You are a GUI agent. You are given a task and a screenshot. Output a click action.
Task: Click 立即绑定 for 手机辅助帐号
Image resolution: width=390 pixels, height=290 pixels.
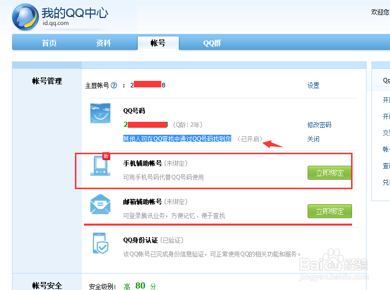329,173
